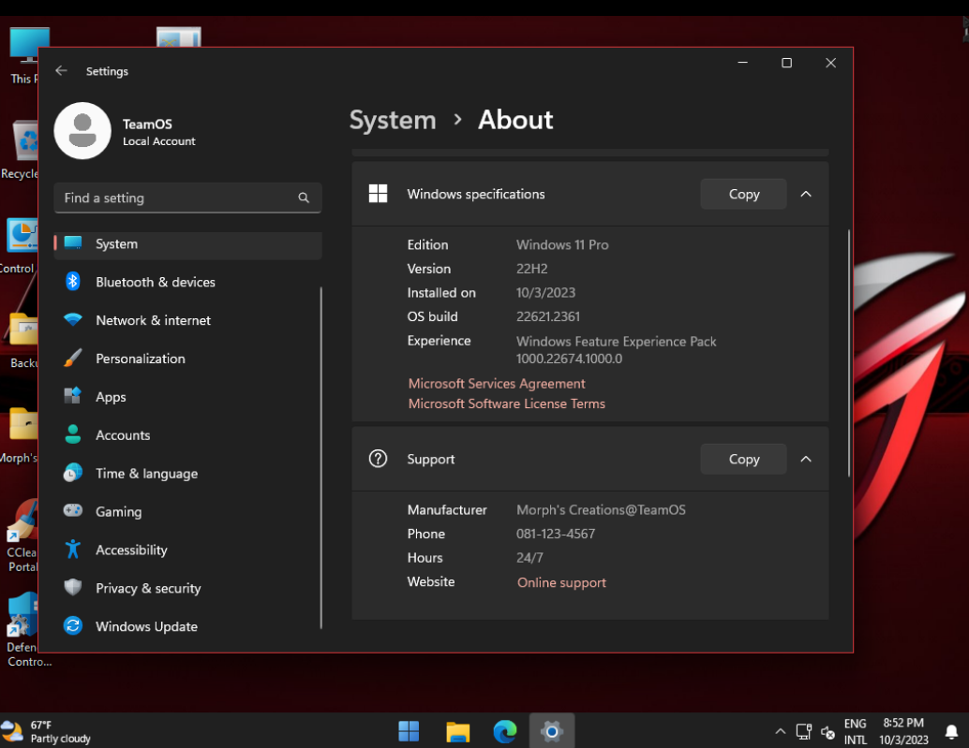Click the ENG INTL language indicator
Image resolution: width=969 pixels, height=748 pixels.
(x=856, y=732)
